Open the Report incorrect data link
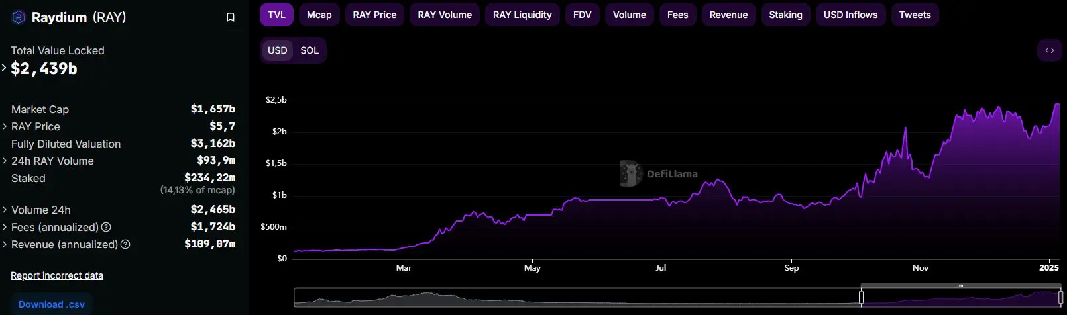The width and height of the screenshot is (1067, 315). click(57, 275)
